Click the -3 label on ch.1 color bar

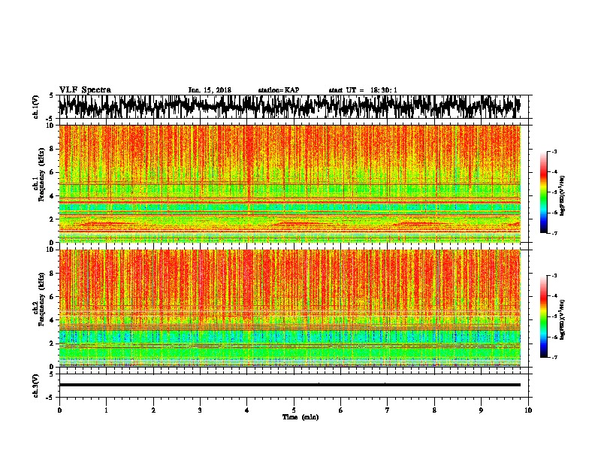click(554, 151)
